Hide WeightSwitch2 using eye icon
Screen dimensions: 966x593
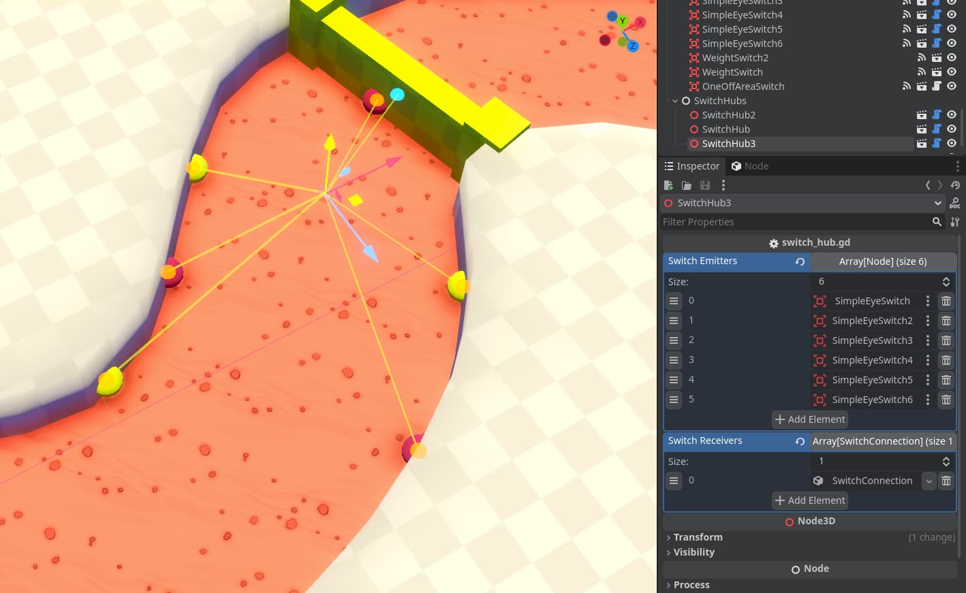tap(952, 58)
